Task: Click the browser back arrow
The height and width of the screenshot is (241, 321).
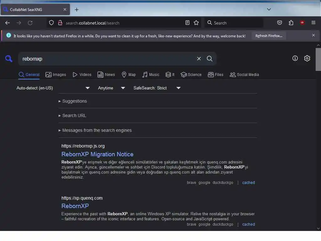Action: tap(8, 23)
